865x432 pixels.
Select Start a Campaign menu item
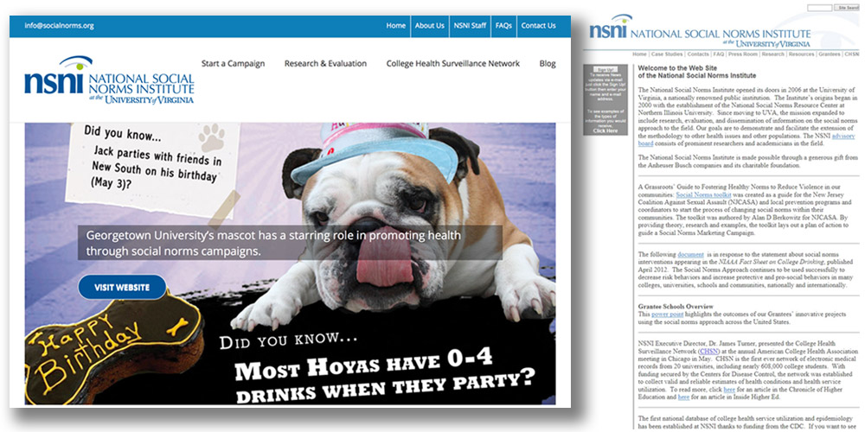point(233,63)
